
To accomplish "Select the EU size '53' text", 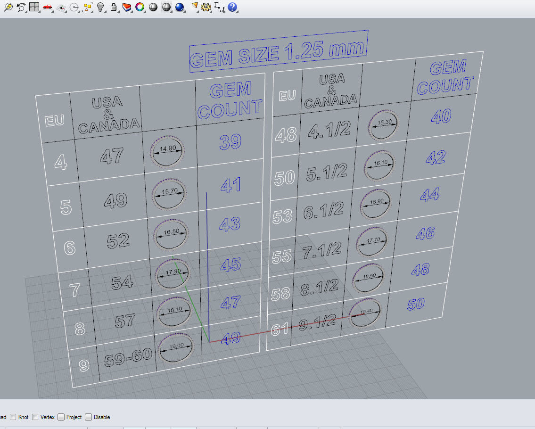I will click(x=282, y=216).
